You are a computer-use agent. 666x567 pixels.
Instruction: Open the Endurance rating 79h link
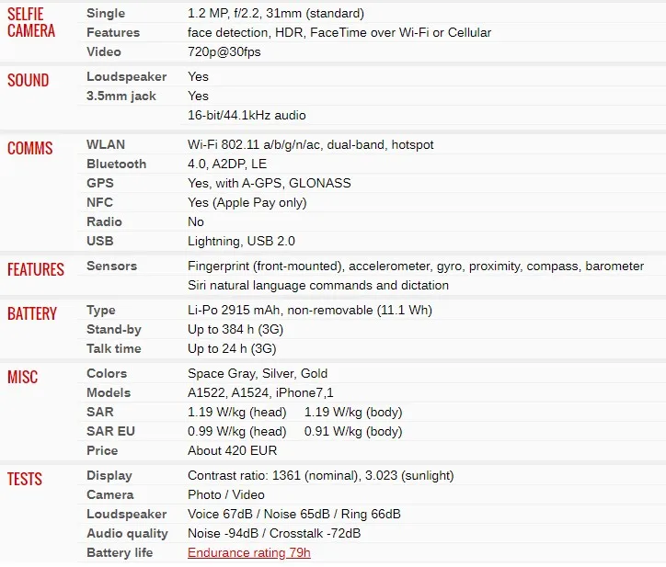click(x=248, y=552)
